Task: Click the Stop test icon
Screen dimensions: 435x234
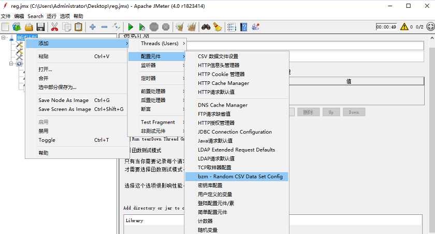Action: (x=154, y=27)
